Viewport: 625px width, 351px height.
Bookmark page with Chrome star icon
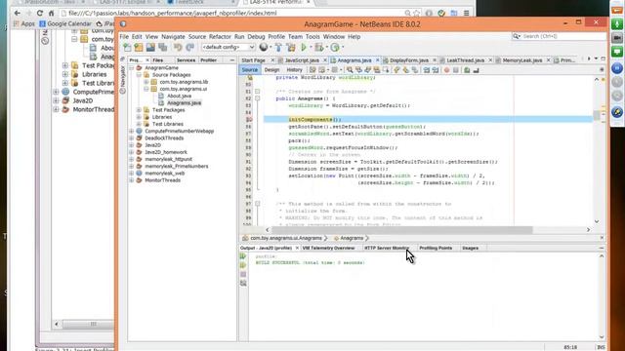coord(417,13)
